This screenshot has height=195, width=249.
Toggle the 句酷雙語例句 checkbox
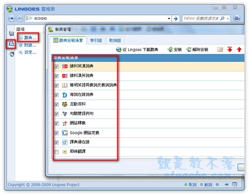click(x=56, y=114)
